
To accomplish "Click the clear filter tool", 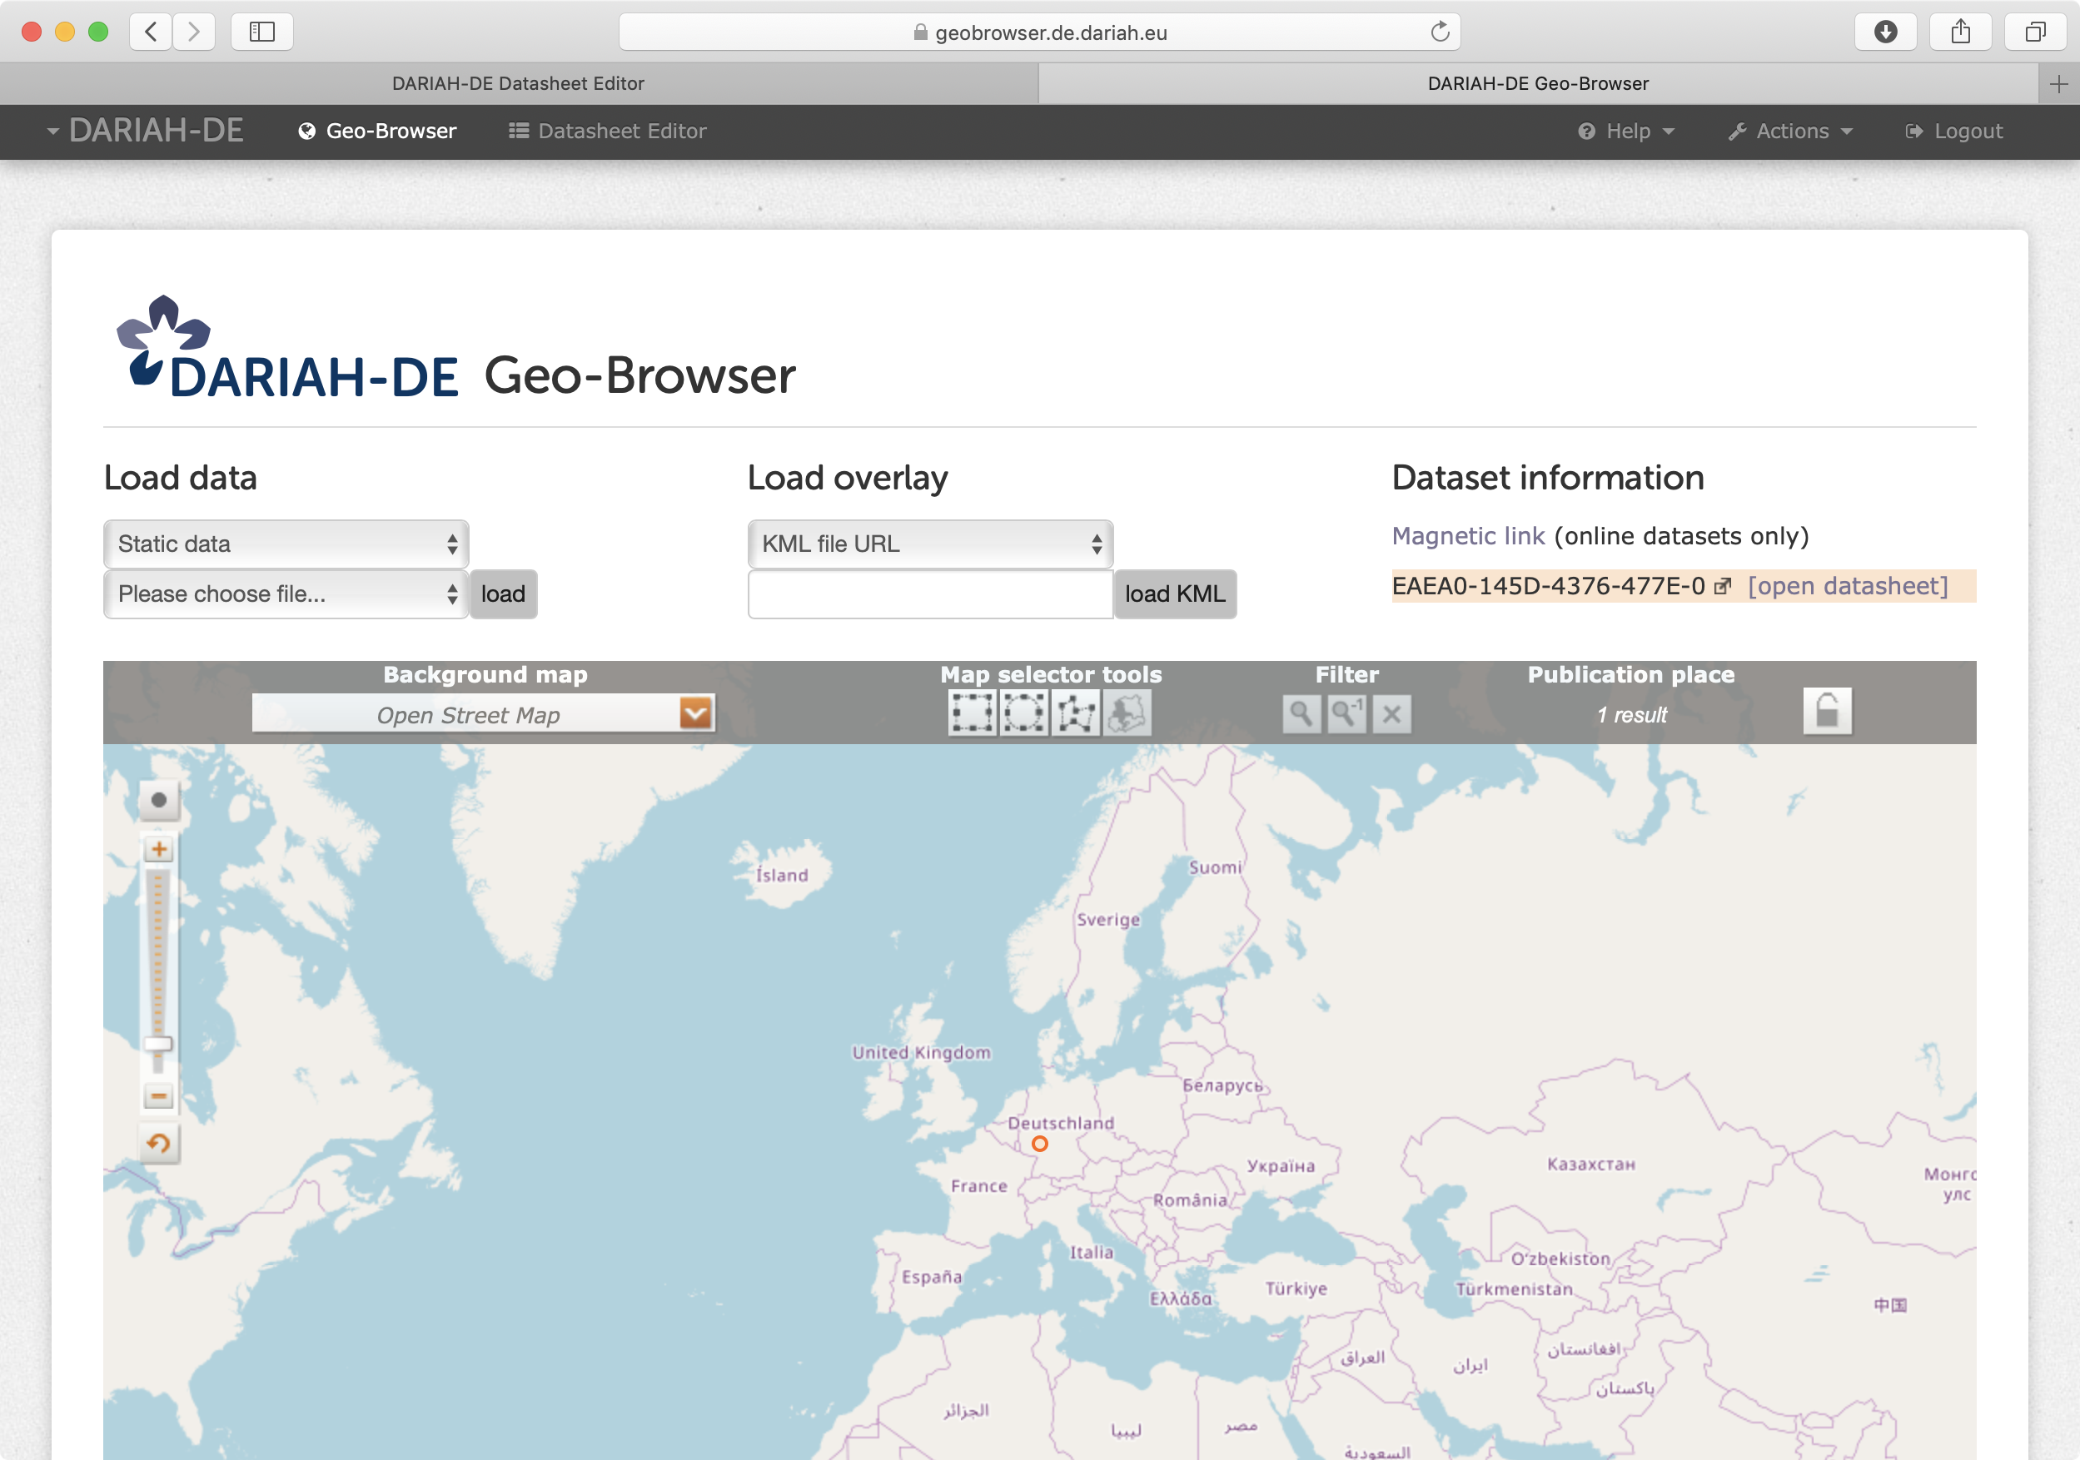I will pyautogui.click(x=1388, y=714).
